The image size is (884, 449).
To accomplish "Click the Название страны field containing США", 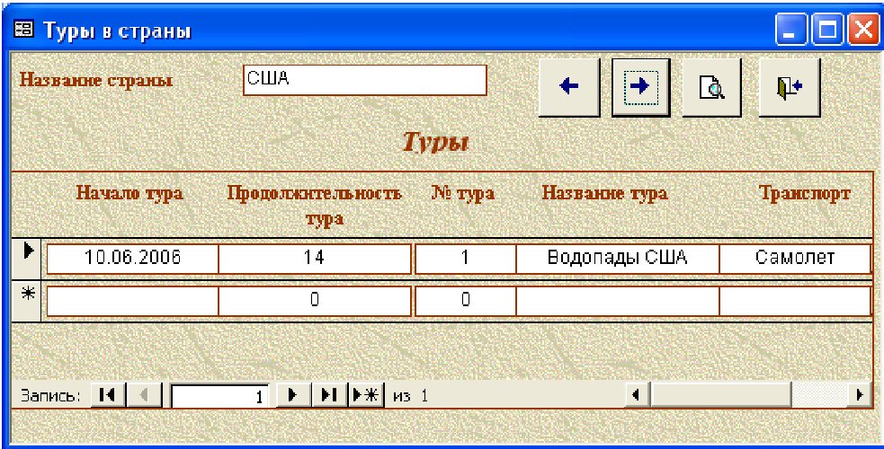I will click(365, 80).
